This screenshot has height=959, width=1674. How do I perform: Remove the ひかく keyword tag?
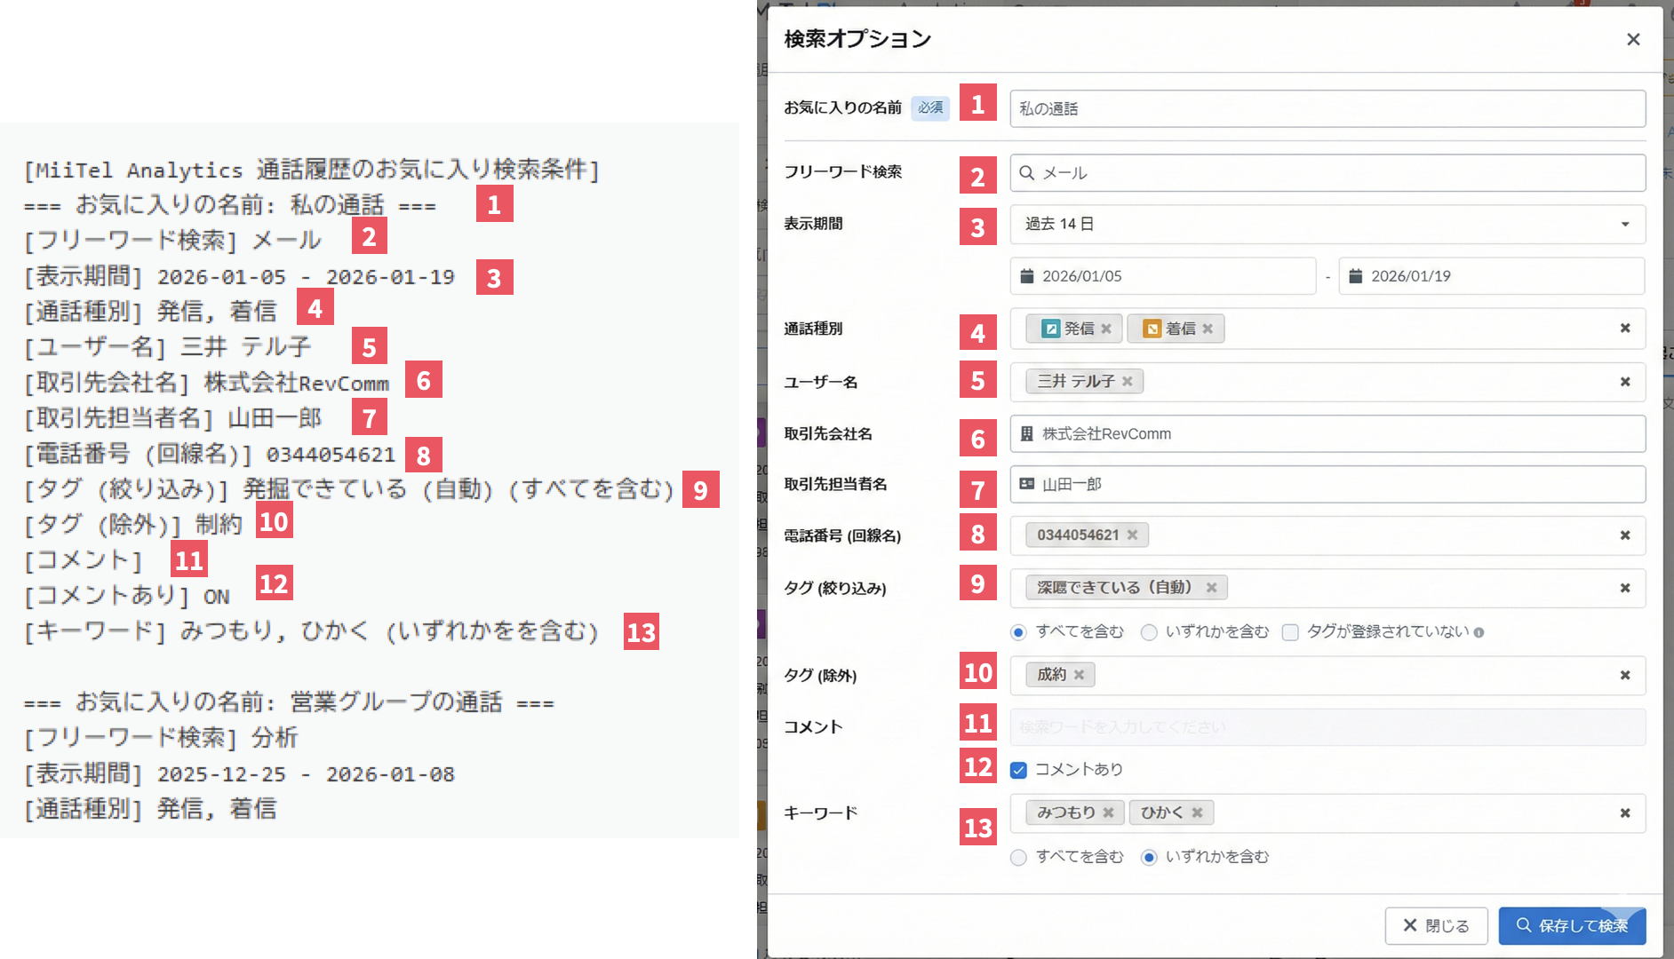(1197, 812)
